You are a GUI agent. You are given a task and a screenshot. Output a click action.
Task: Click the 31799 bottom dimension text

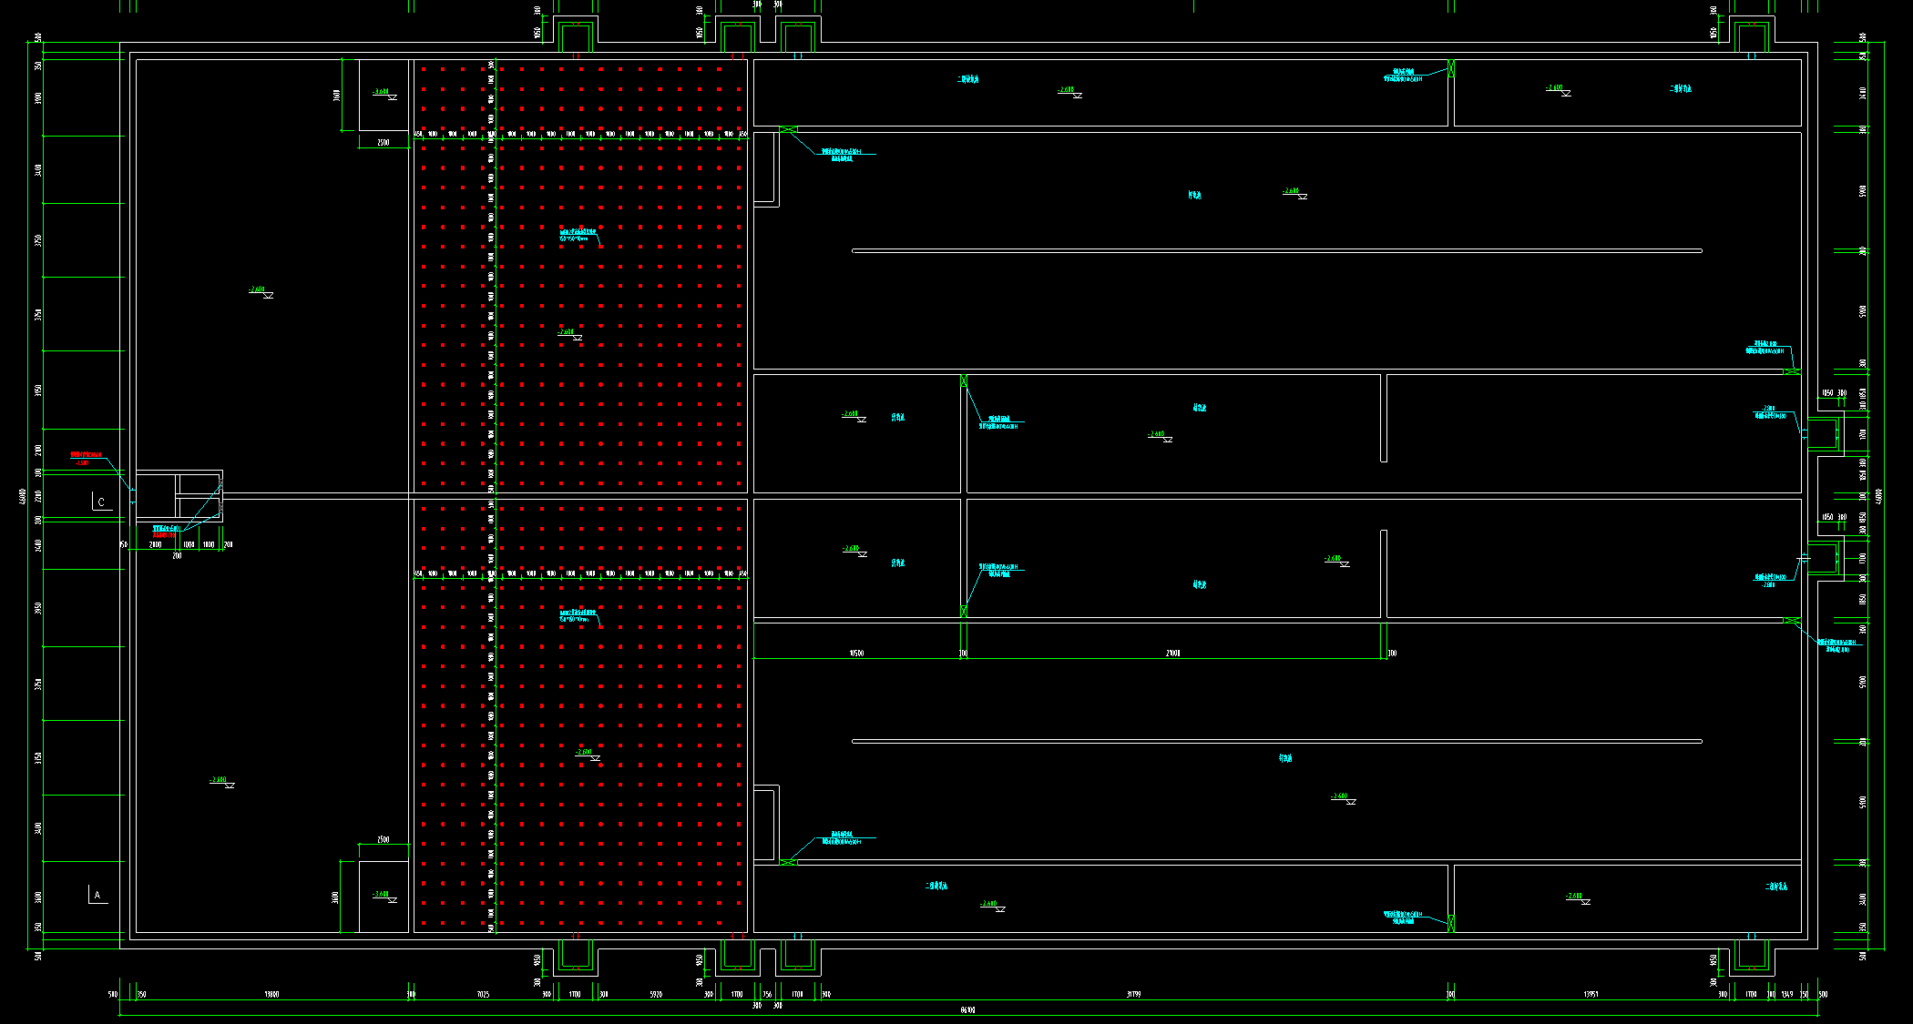coord(1133,995)
